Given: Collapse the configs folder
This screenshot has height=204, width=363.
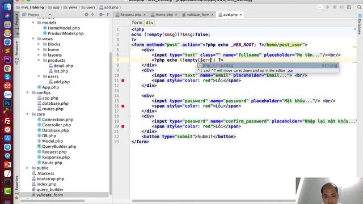Looking at the screenshot, I should [x=28, y=92].
